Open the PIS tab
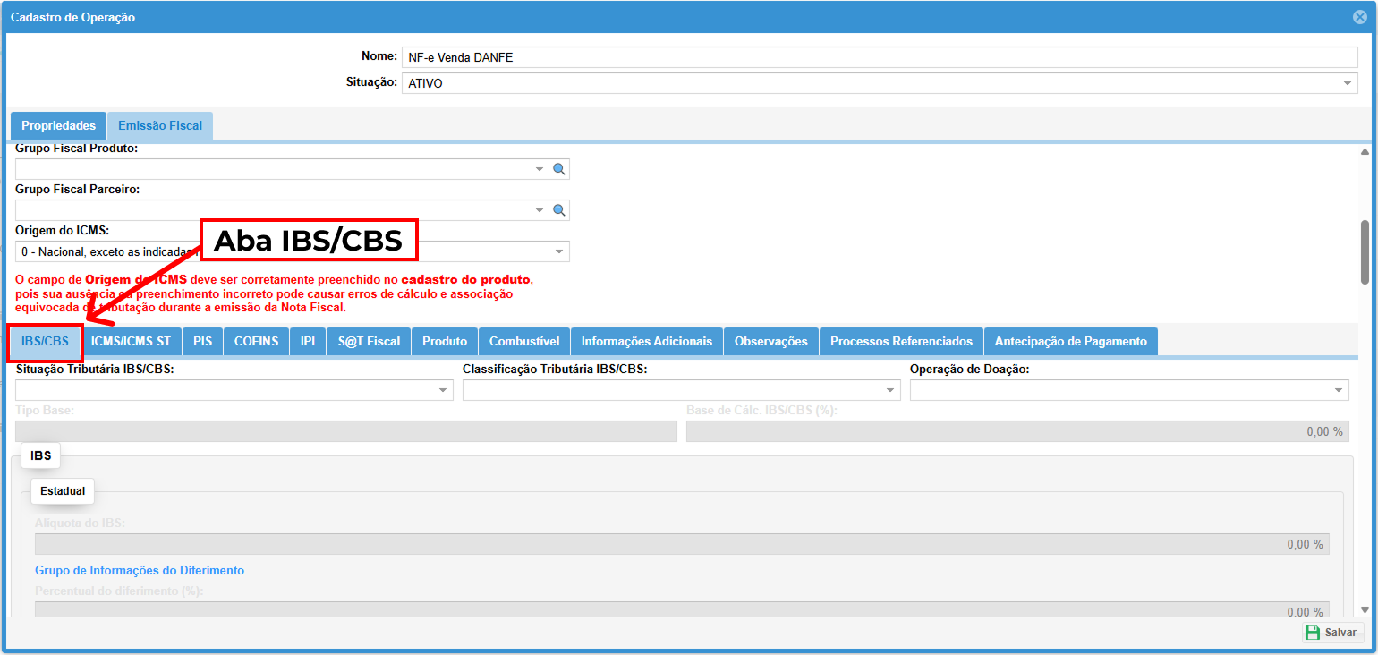This screenshot has height=655, width=1378. [x=202, y=341]
